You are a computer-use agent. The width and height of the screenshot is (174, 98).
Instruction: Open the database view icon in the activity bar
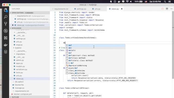point(6,52)
